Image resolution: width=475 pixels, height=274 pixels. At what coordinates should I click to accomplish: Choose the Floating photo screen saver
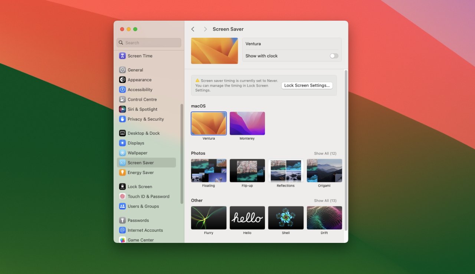tap(209, 171)
